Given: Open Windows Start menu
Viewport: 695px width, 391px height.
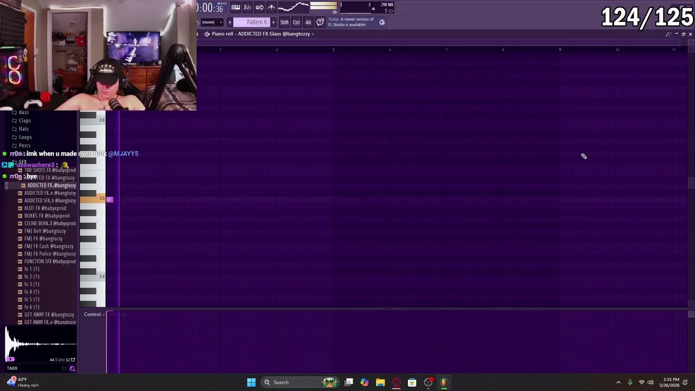Looking at the screenshot, I should (251, 382).
